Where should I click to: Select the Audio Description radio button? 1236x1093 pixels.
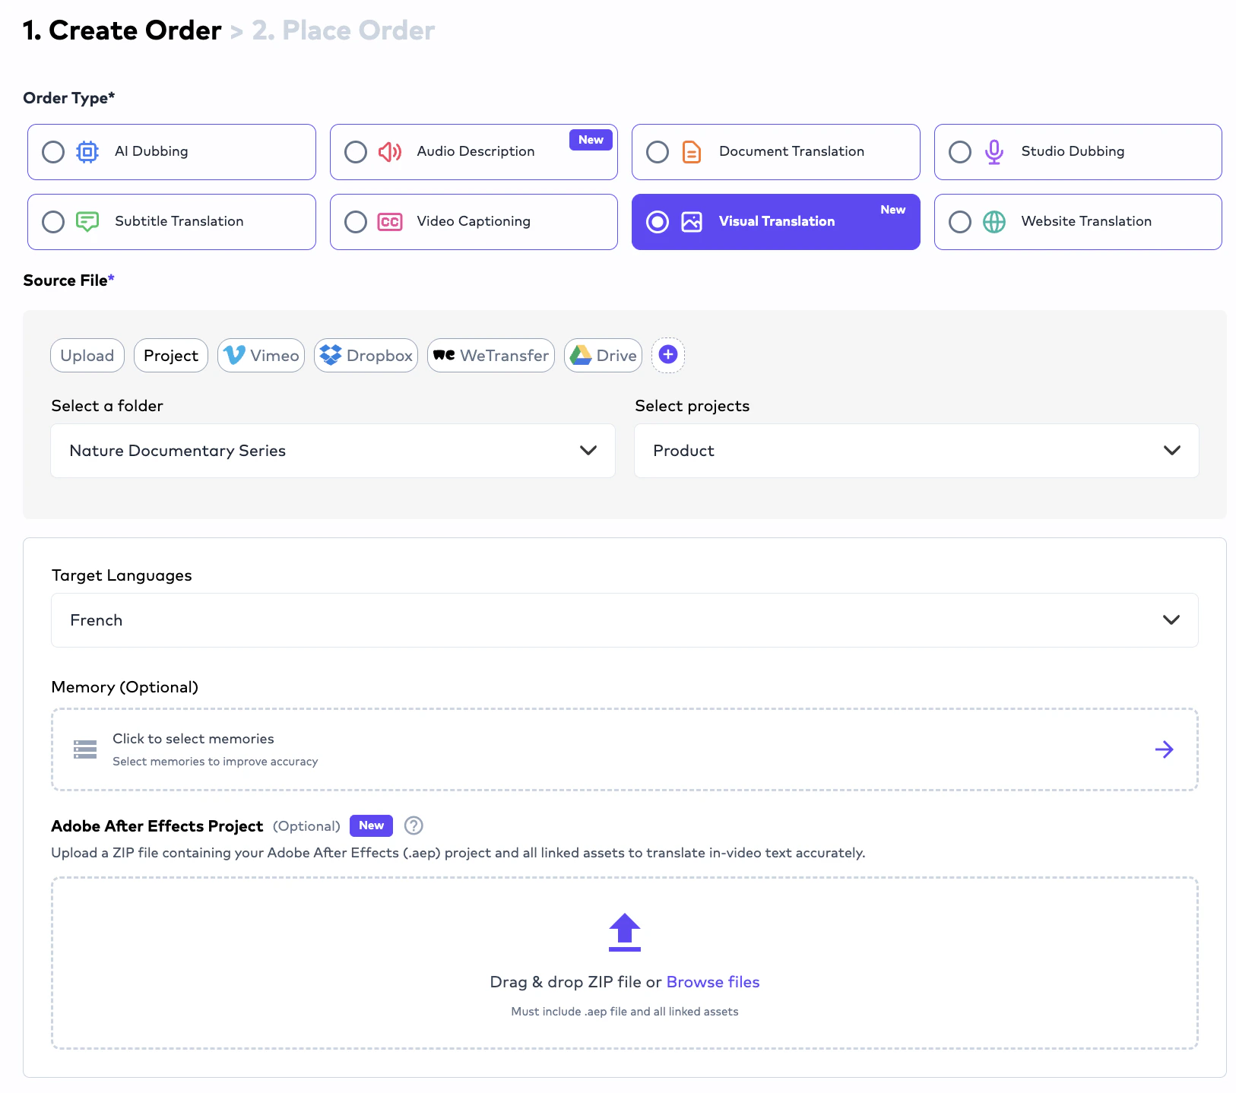(356, 152)
